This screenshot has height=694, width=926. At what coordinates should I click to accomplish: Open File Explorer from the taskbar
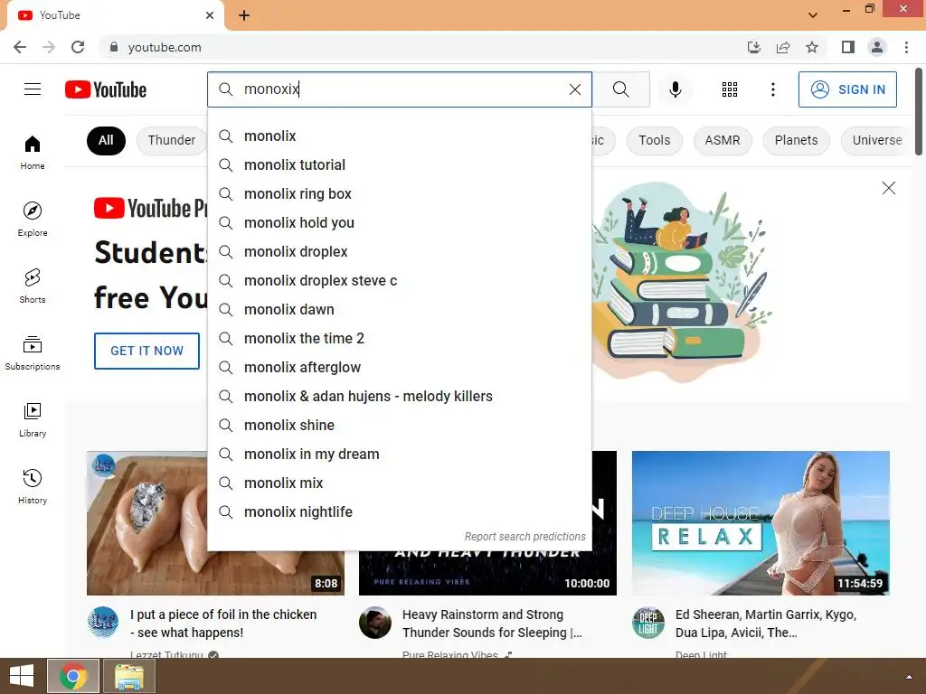129,676
